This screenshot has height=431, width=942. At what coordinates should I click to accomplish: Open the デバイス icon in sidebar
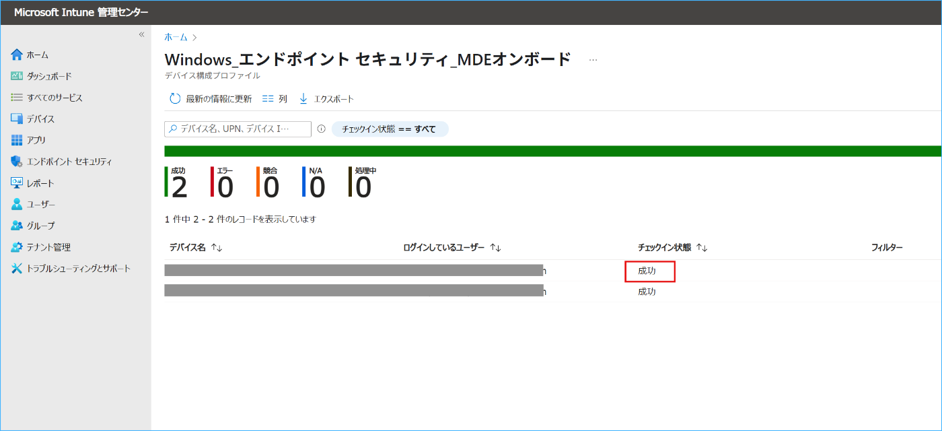click(x=17, y=119)
